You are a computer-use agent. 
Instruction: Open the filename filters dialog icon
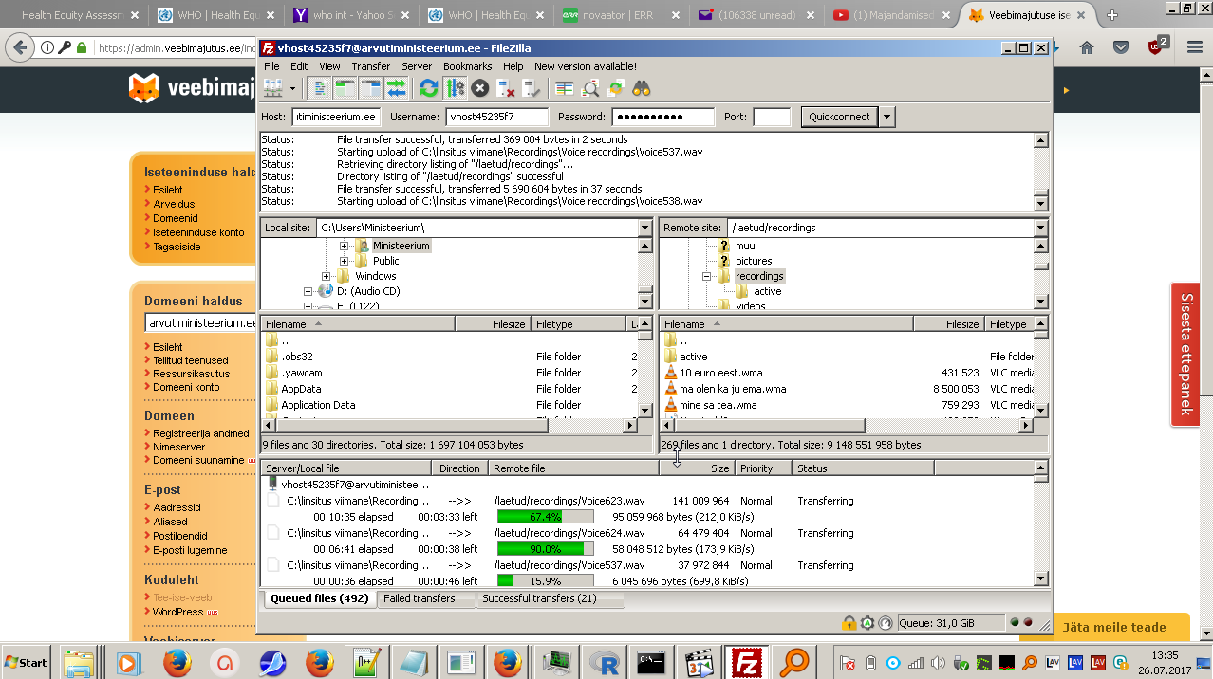point(565,88)
